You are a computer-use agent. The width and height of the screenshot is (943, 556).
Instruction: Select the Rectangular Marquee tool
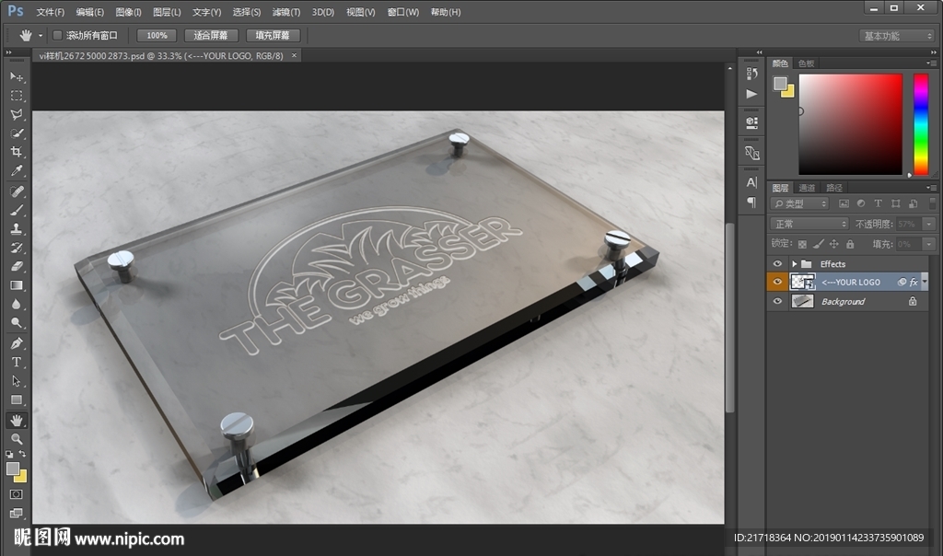coord(17,96)
